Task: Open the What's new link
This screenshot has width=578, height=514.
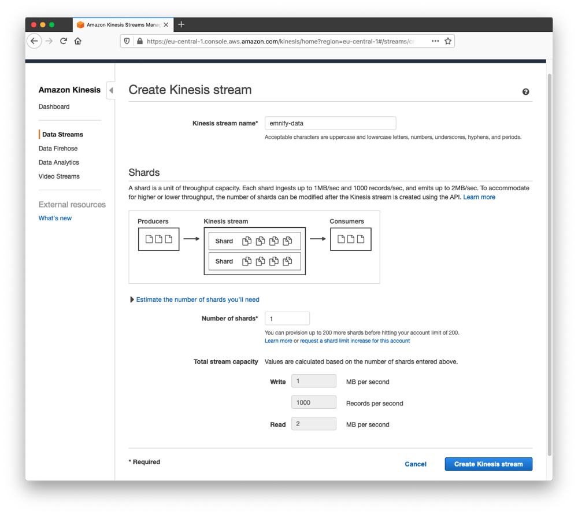Action: 55,218
